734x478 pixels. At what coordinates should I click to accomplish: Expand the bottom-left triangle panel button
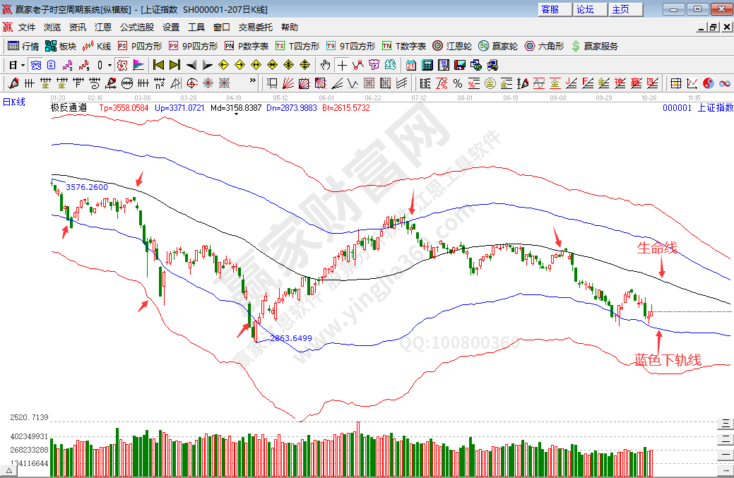click(9, 470)
